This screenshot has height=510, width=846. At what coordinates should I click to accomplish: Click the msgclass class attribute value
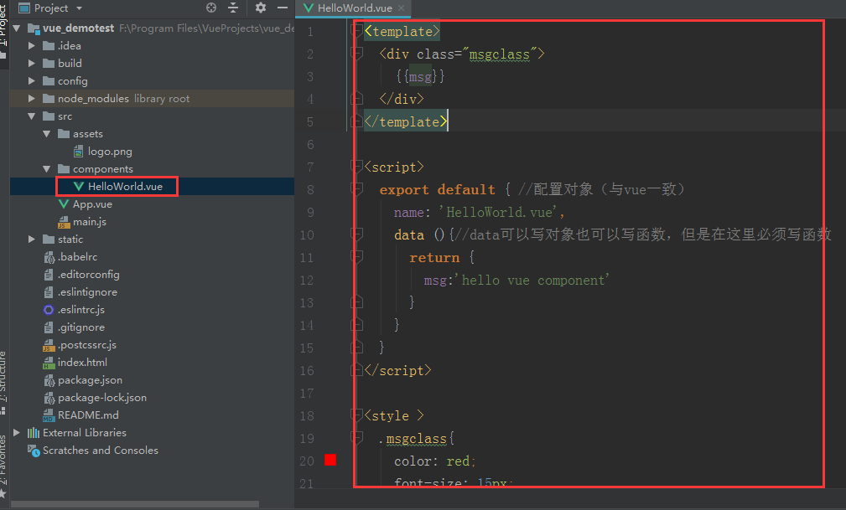coord(500,54)
